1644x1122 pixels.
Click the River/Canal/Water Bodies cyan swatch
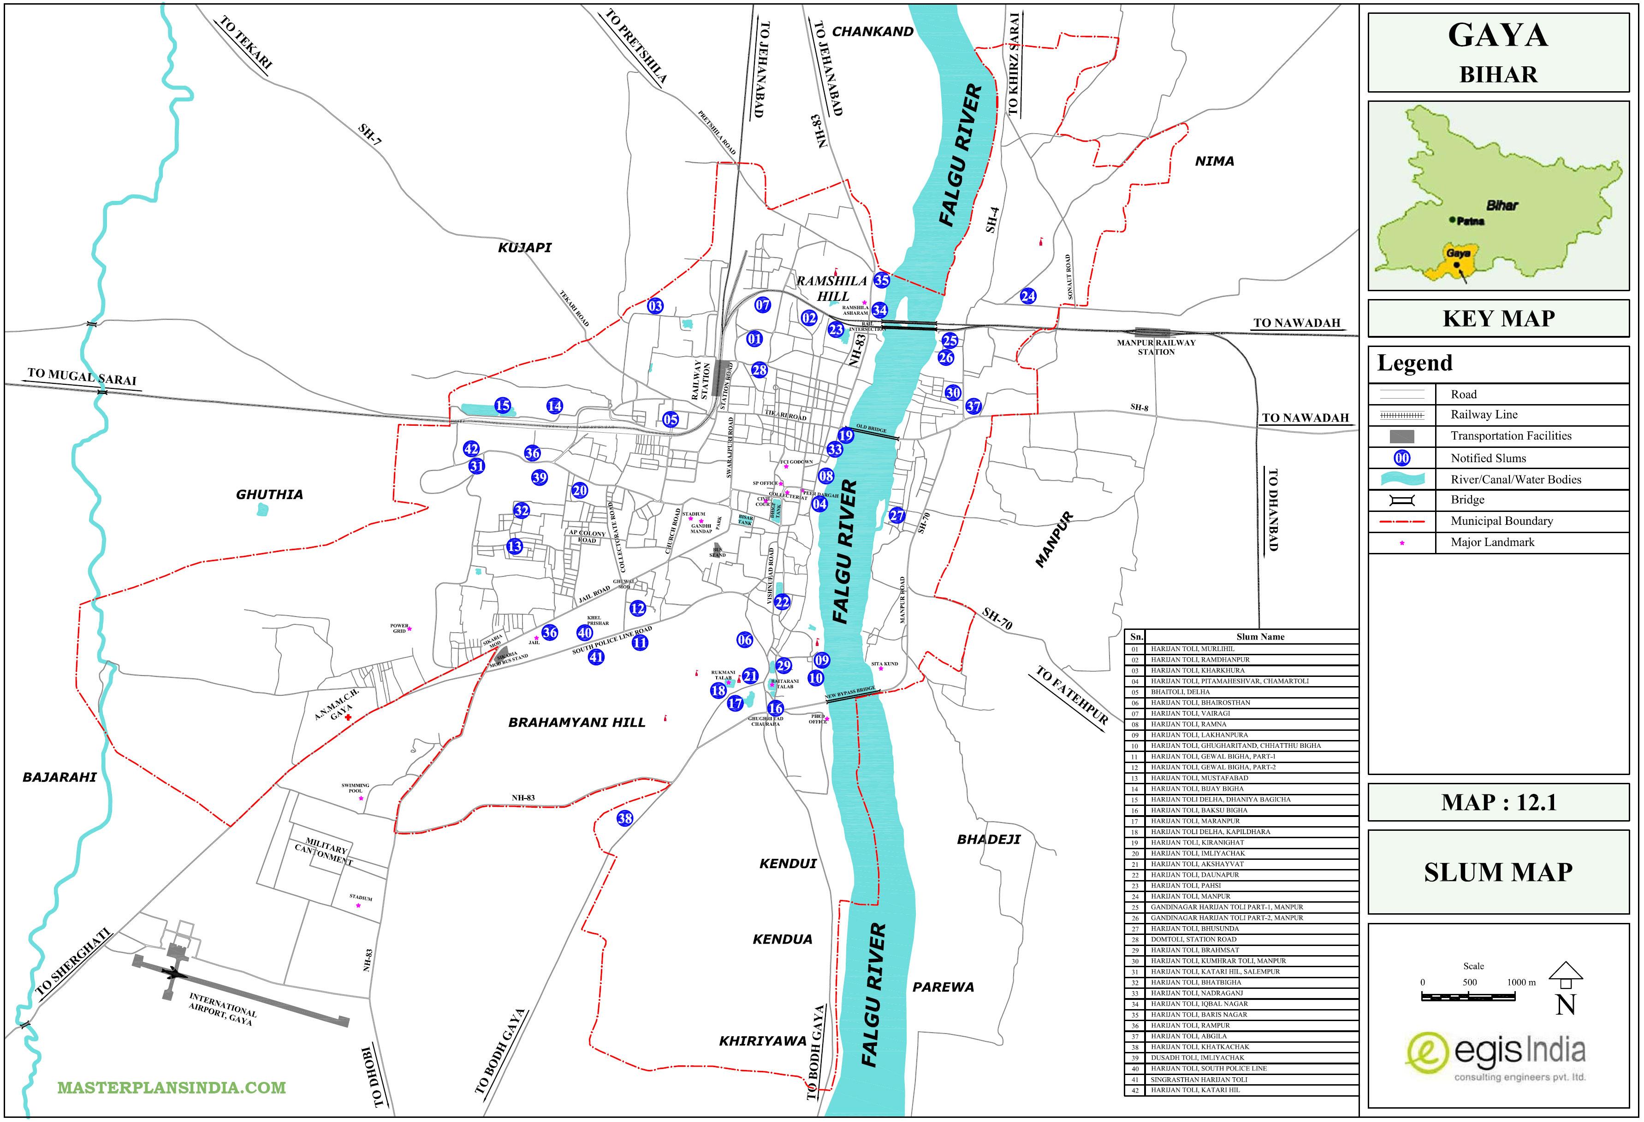pyautogui.click(x=1402, y=479)
